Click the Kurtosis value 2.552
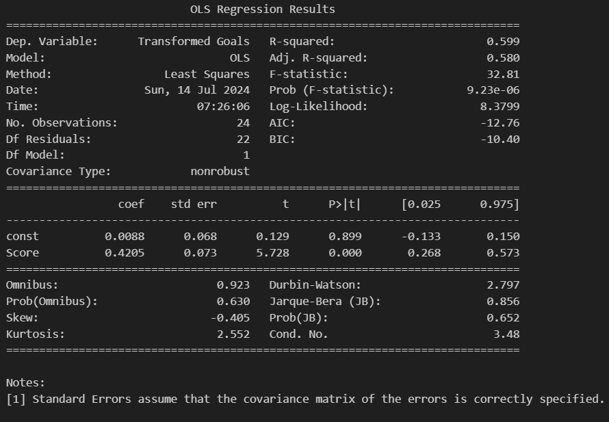 tap(233, 334)
